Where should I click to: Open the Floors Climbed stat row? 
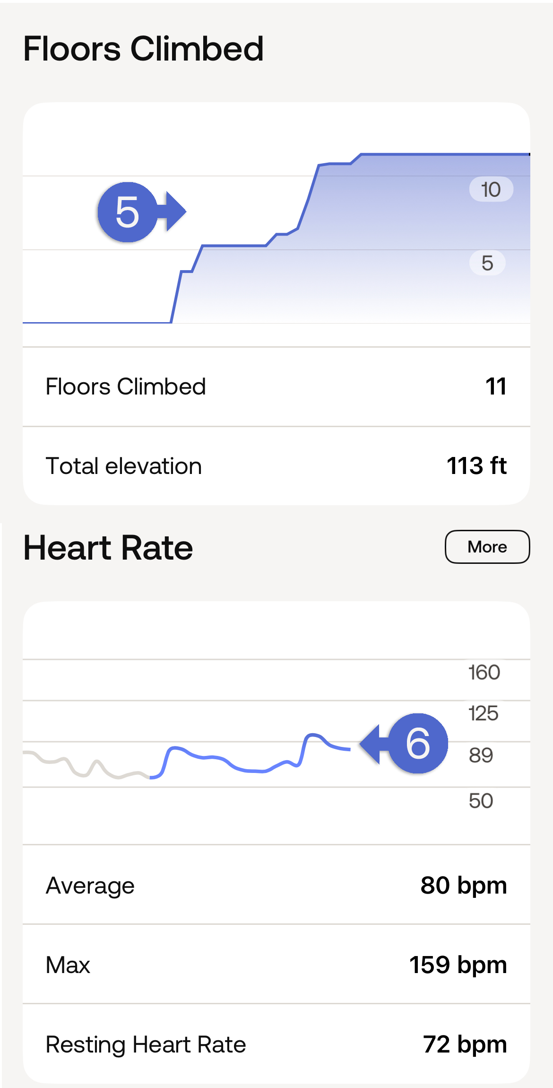click(x=276, y=386)
